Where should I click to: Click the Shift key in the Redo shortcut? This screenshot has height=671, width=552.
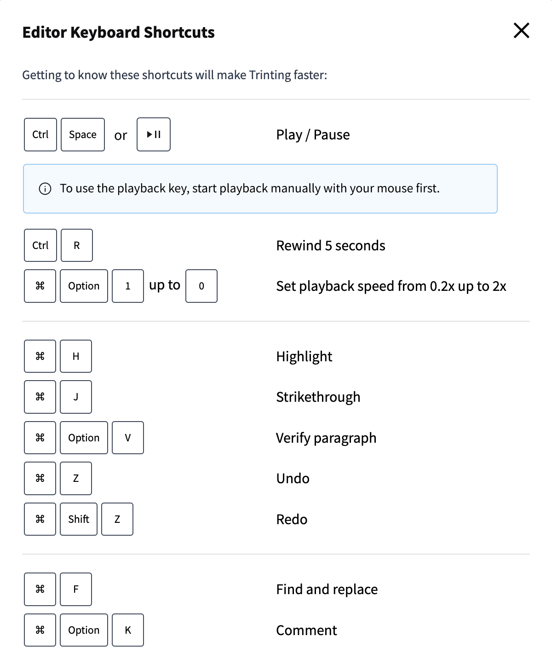coord(78,519)
